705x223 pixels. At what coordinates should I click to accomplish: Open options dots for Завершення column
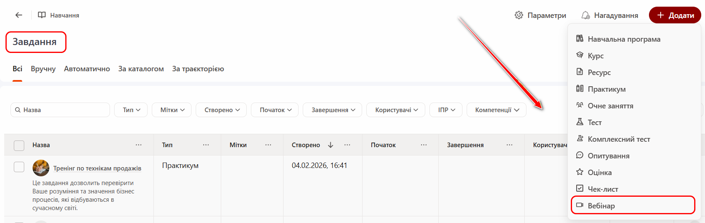pyautogui.click(x=509, y=145)
